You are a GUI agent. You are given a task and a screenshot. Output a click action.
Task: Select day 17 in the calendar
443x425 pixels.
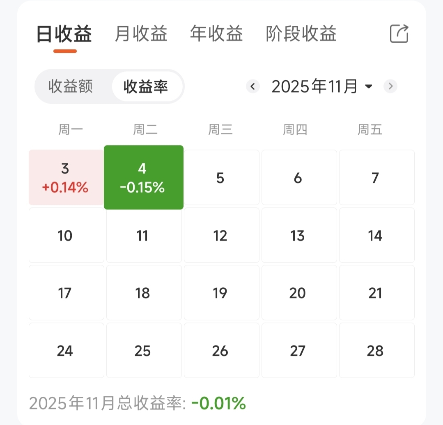[66, 293]
